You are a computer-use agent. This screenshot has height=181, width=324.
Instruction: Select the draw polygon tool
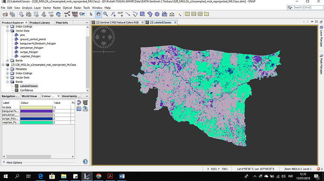(150, 14)
